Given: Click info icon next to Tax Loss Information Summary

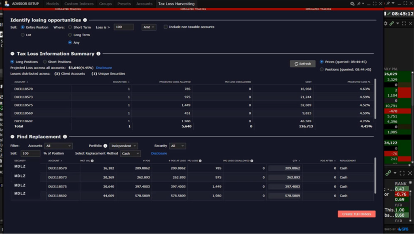Looking at the screenshot, I should 99,54.
